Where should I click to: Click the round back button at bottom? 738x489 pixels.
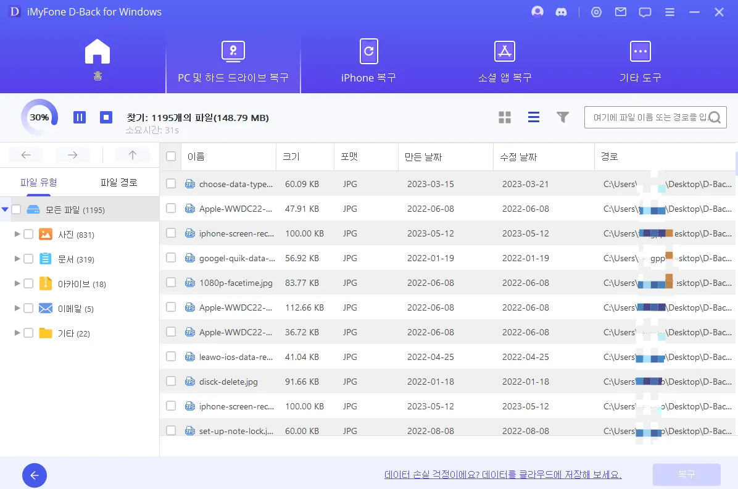35,475
